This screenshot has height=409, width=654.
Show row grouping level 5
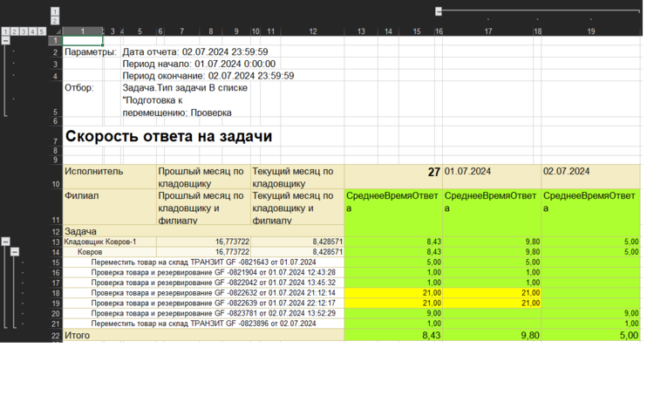(x=42, y=31)
